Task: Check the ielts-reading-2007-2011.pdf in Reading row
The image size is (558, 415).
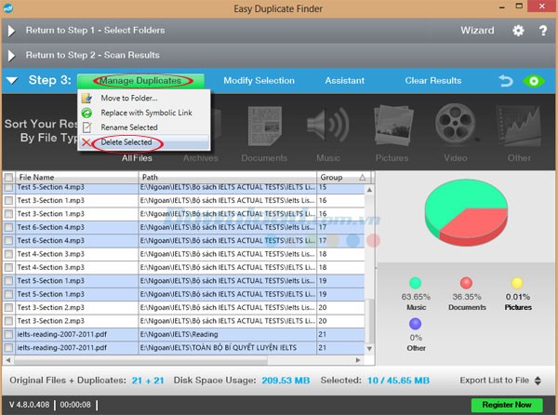Action: pyautogui.click(x=9, y=334)
